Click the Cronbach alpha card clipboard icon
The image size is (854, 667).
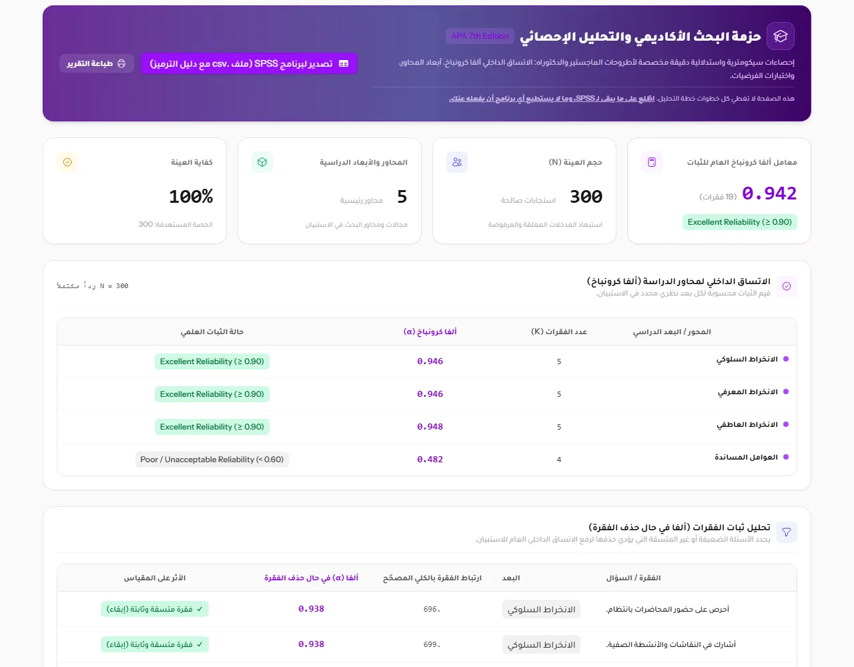click(652, 162)
